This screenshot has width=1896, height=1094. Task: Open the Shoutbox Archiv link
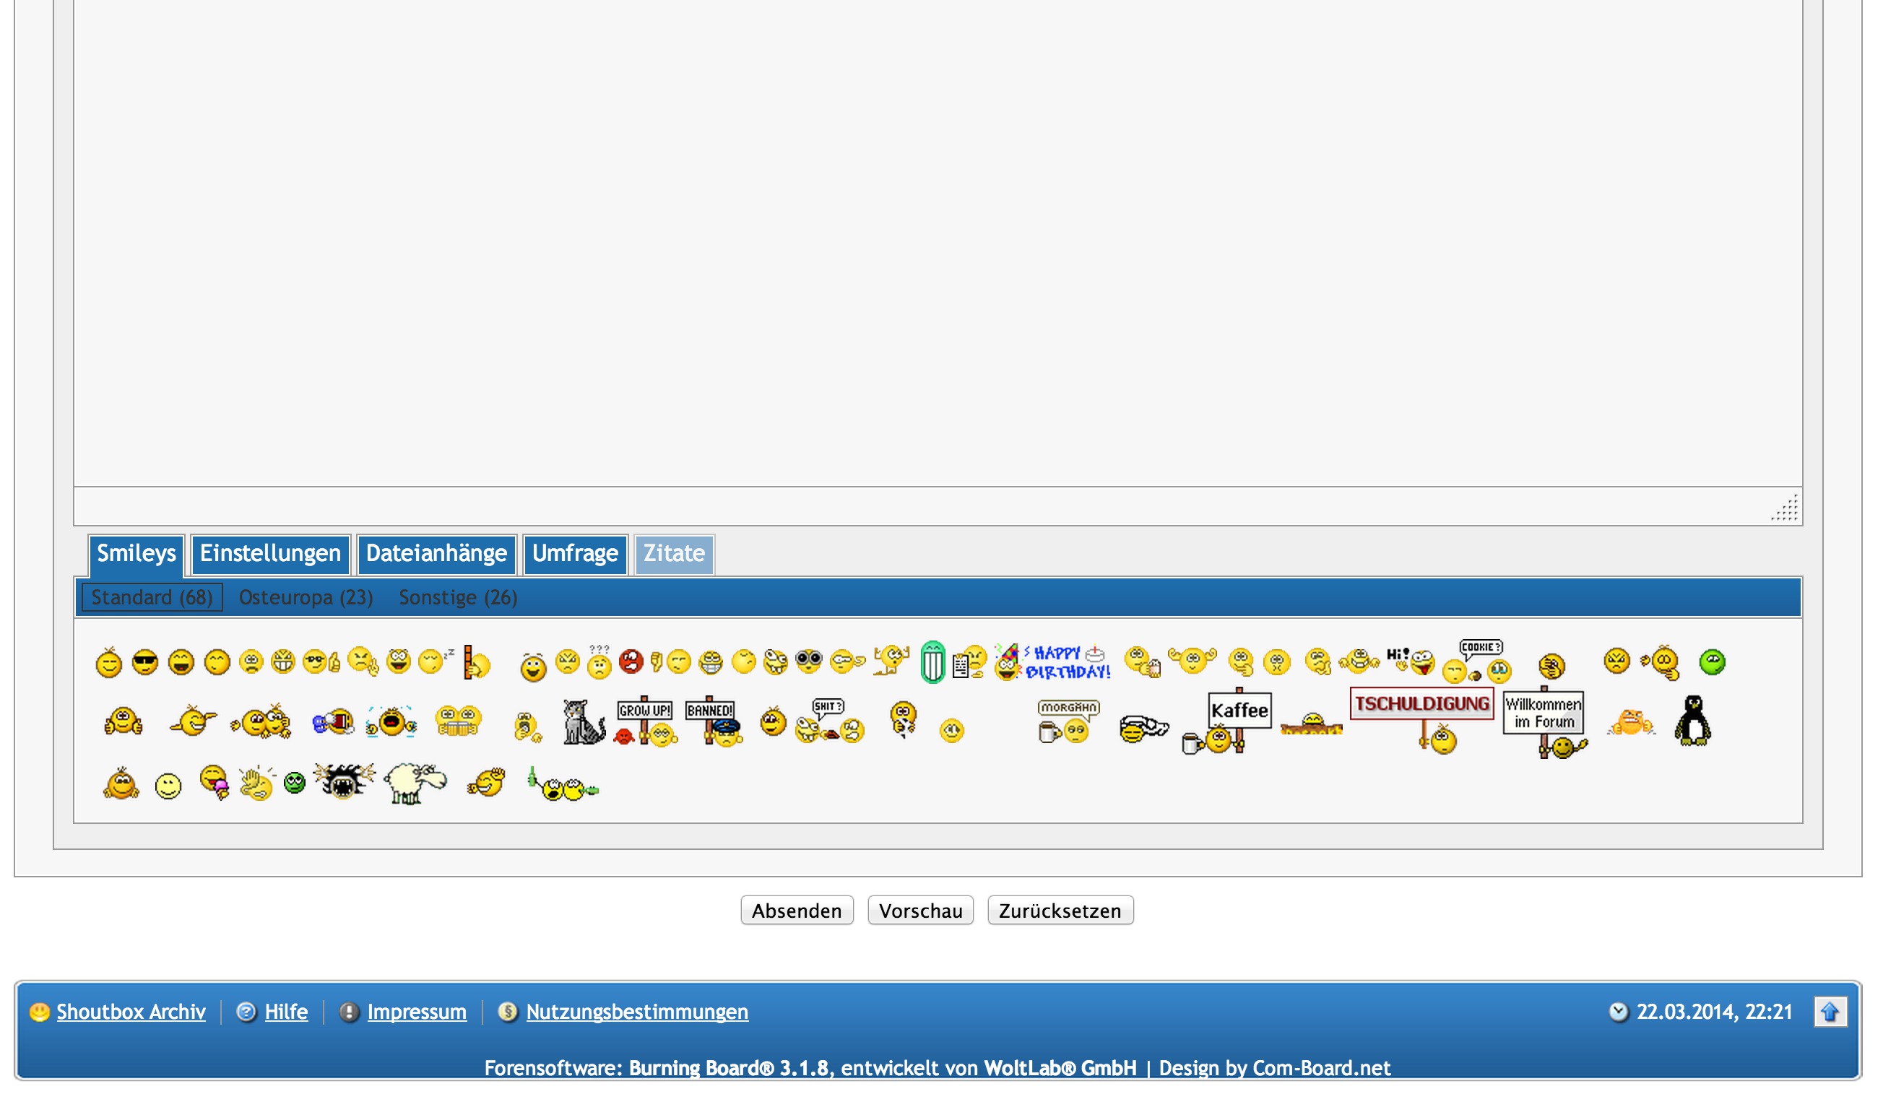click(x=131, y=1012)
